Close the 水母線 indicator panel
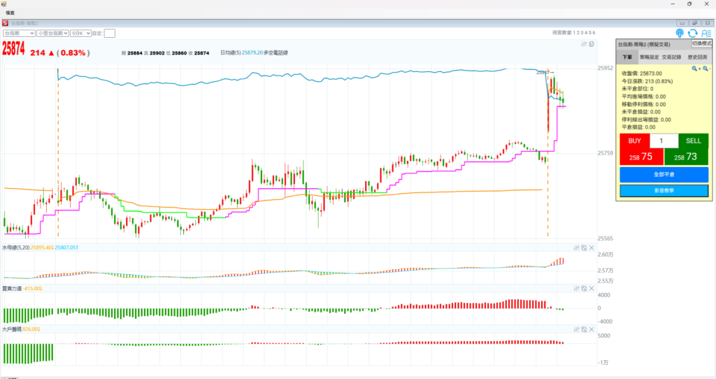Image resolution: width=716 pixels, height=379 pixels. [592, 248]
